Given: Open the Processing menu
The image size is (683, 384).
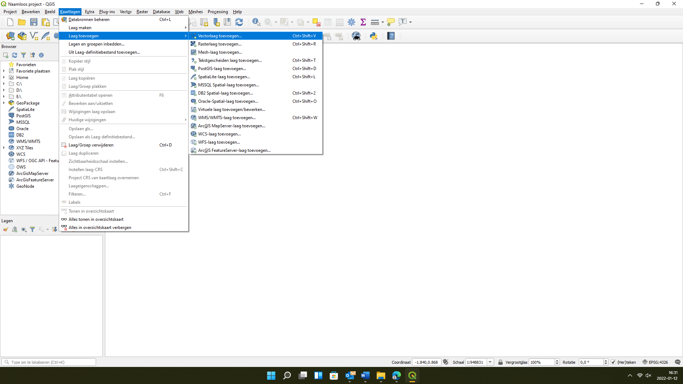Looking at the screenshot, I should point(218,12).
